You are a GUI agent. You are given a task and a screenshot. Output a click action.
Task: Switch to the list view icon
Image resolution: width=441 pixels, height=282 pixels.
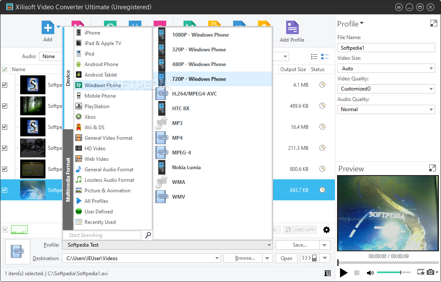click(x=314, y=56)
